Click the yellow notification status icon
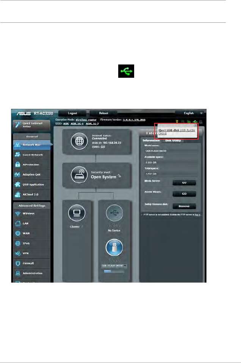 (x=177, y=121)
